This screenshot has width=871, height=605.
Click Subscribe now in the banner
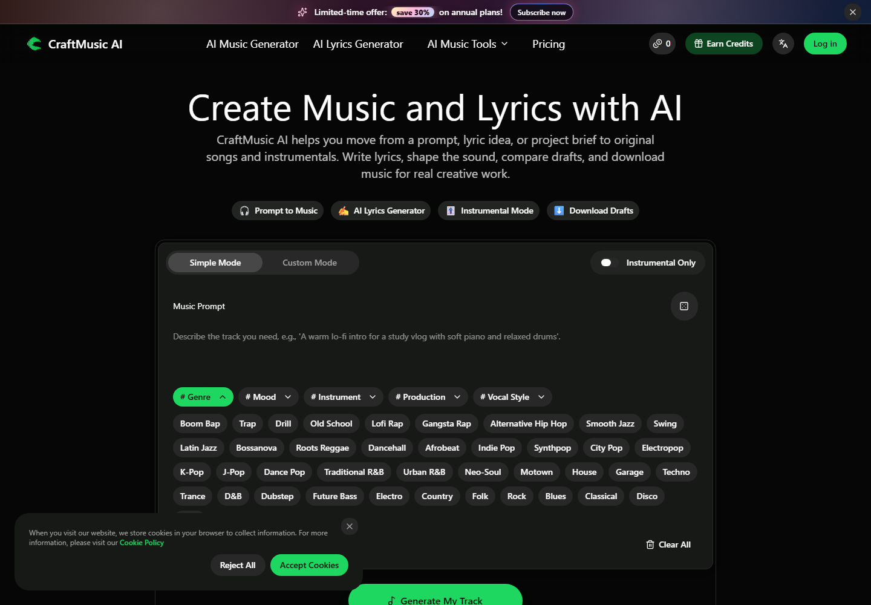[x=541, y=12]
